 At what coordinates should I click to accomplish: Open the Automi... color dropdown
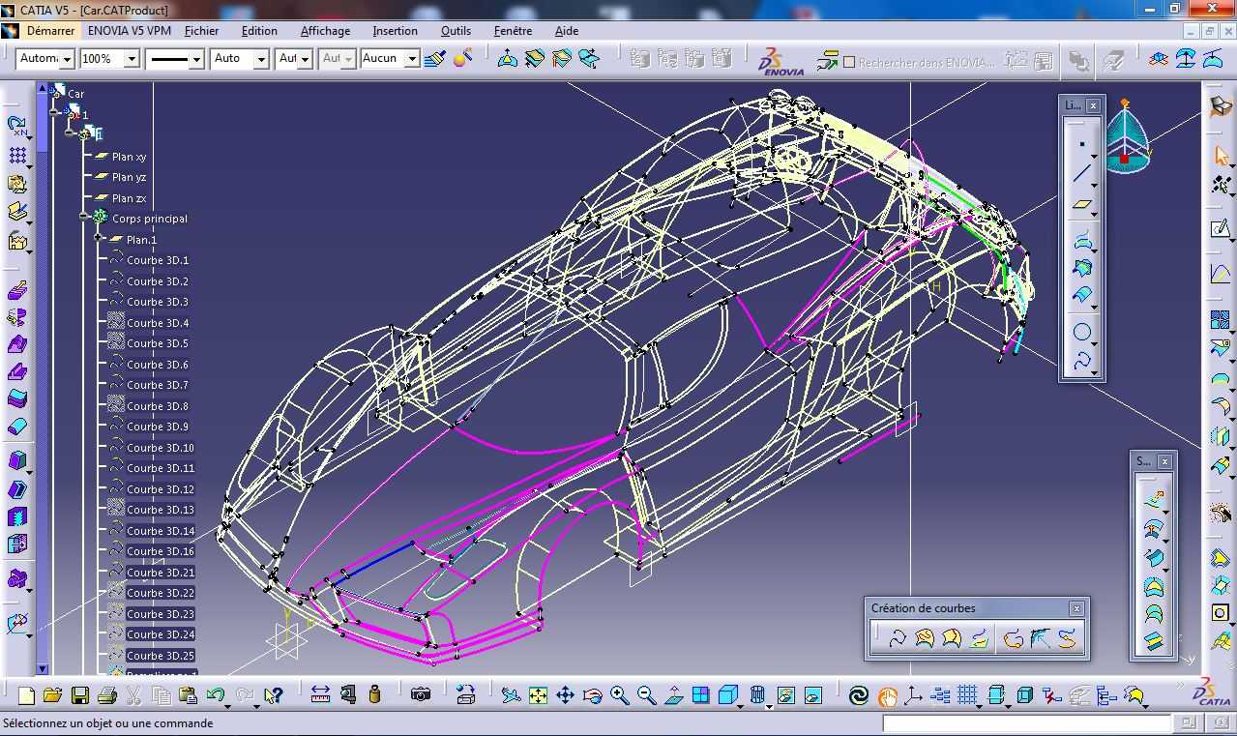coord(67,59)
